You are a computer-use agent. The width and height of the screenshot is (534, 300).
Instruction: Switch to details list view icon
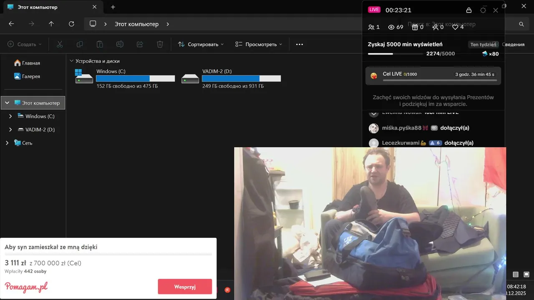coord(516,274)
